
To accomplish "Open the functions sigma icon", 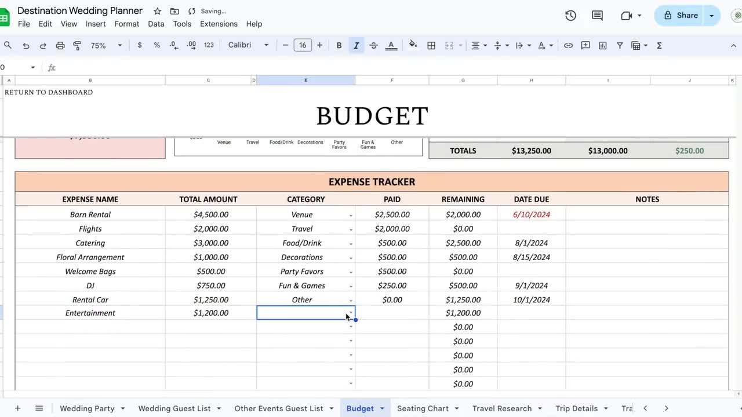I will [659, 45].
